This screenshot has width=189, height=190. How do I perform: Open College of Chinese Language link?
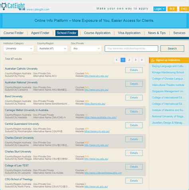pyautogui.click(x=168, y=79)
